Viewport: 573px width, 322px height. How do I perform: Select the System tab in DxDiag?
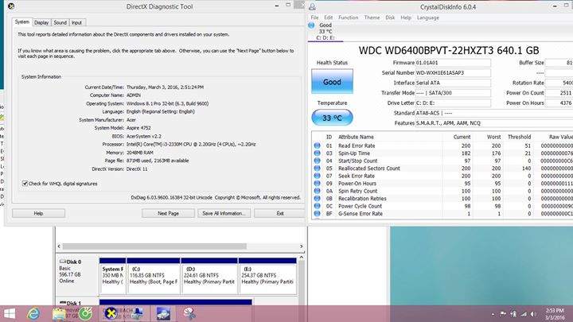[22, 22]
